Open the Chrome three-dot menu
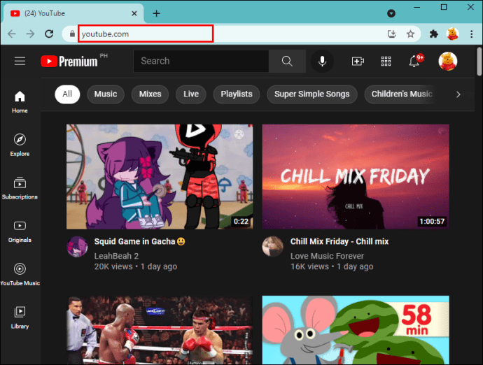 471,34
